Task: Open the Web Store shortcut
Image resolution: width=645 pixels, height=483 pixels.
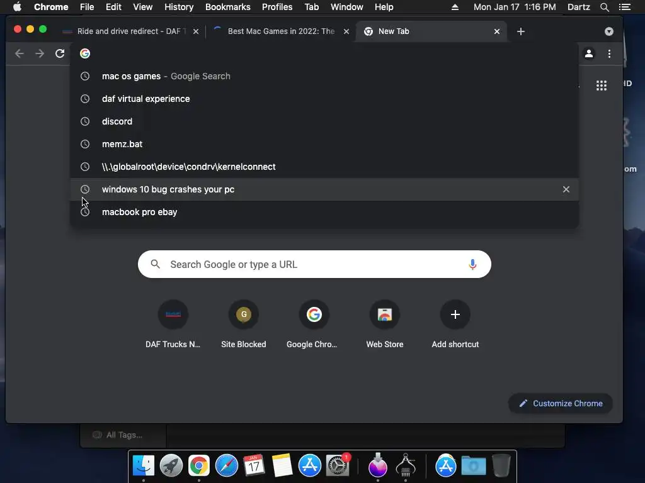Action: click(385, 325)
